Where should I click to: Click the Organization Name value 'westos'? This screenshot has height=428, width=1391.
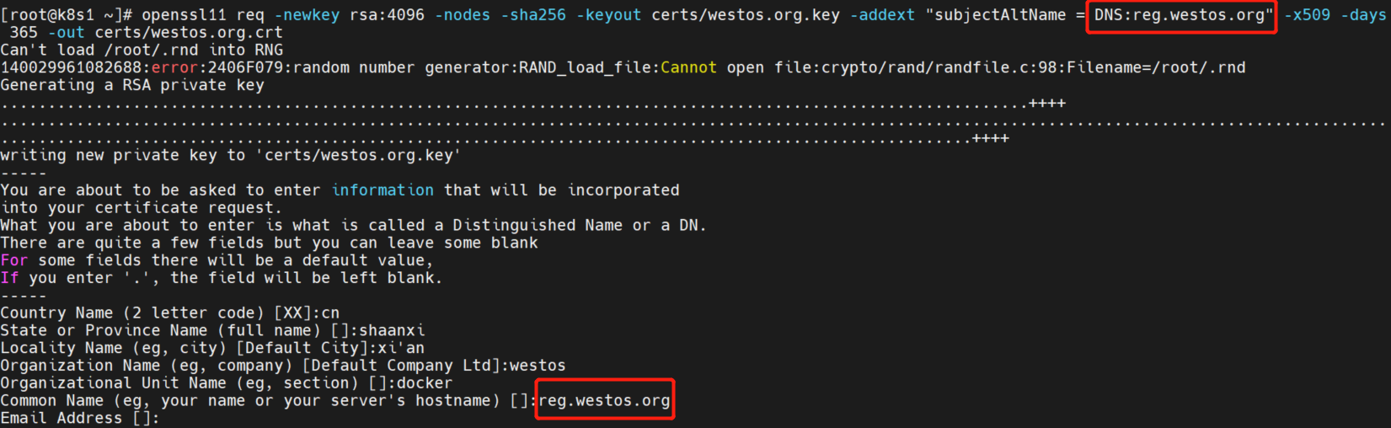pos(538,366)
